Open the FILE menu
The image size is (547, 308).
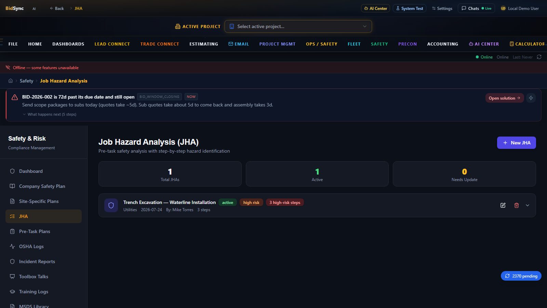coord(13,44)
